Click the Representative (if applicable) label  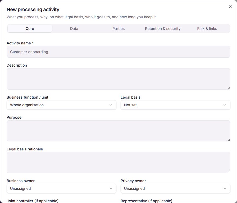147,201
